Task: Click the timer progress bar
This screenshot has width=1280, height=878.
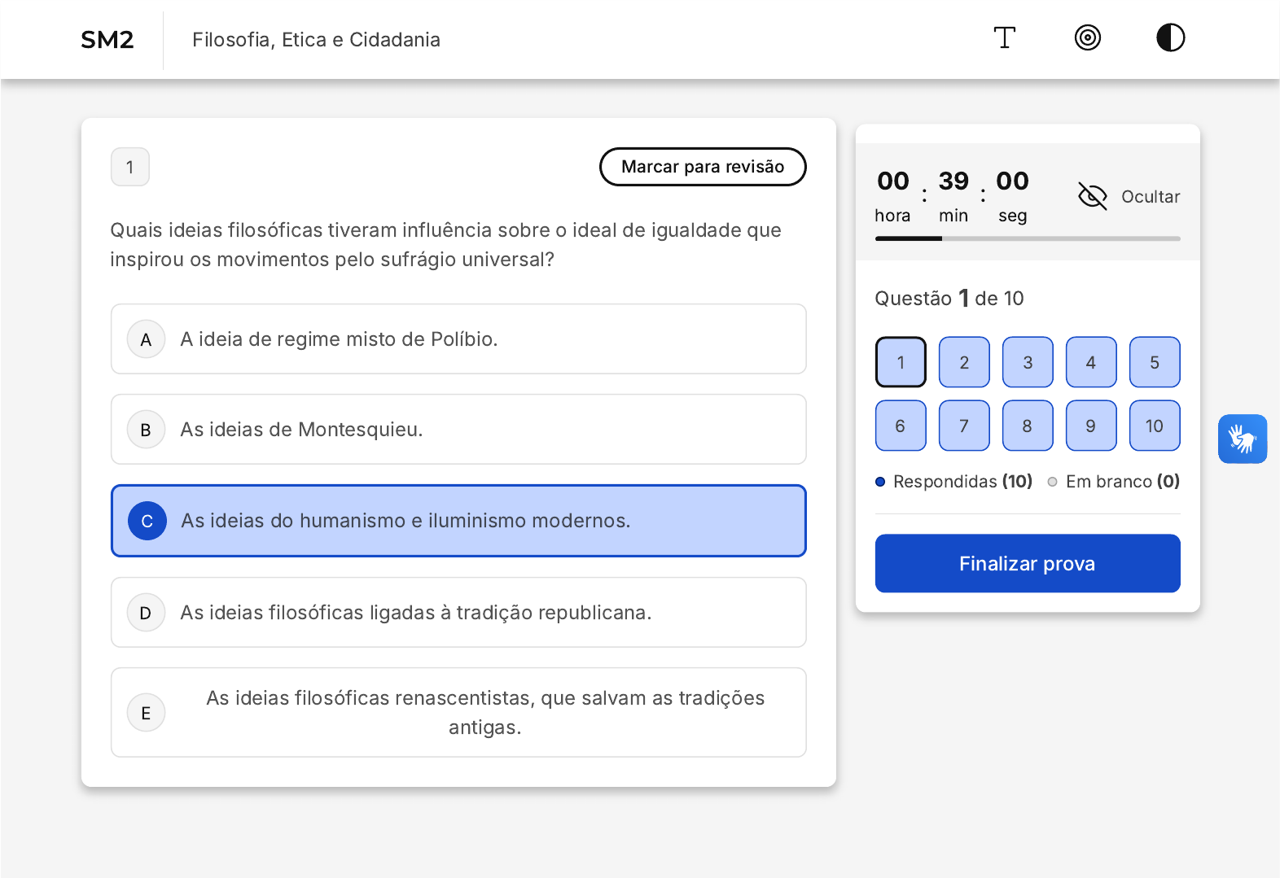Action: 1027,238
